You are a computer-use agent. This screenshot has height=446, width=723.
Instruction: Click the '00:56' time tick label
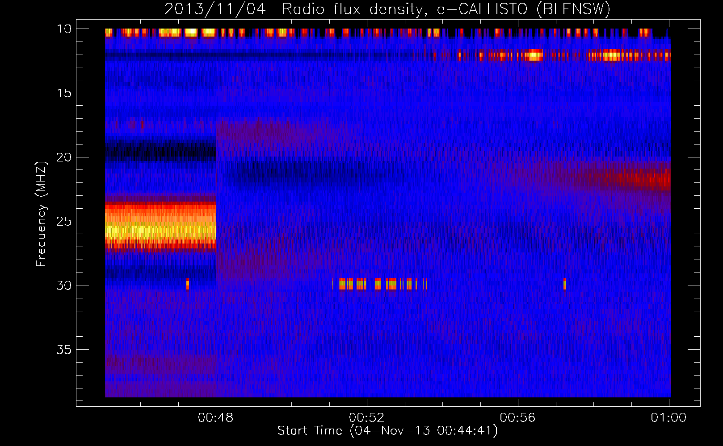(x=517, y=417)
